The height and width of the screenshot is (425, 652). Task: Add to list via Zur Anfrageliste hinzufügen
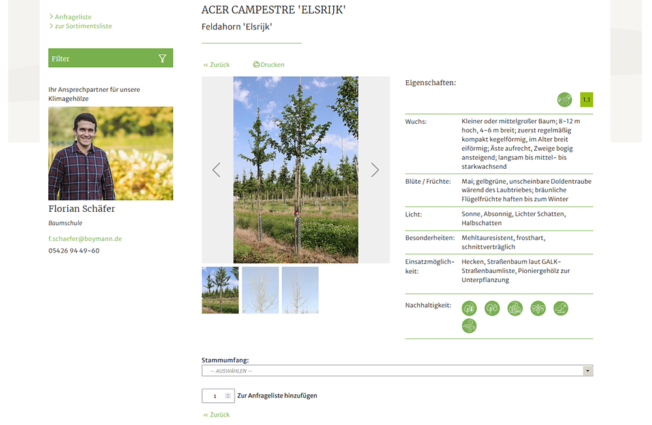click(x=277, y=396)
